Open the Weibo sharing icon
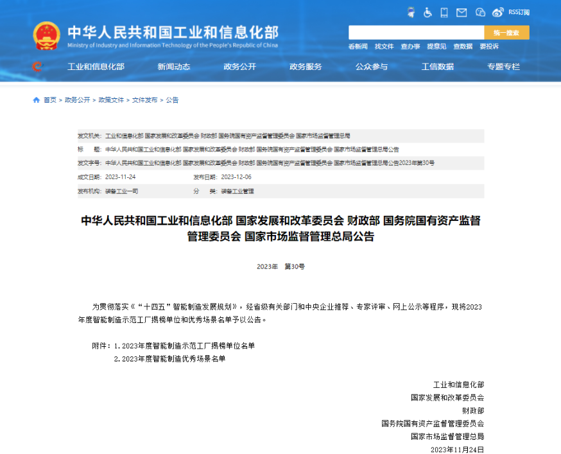This screenshot has width=561, height=454. [x=497, y=12]
